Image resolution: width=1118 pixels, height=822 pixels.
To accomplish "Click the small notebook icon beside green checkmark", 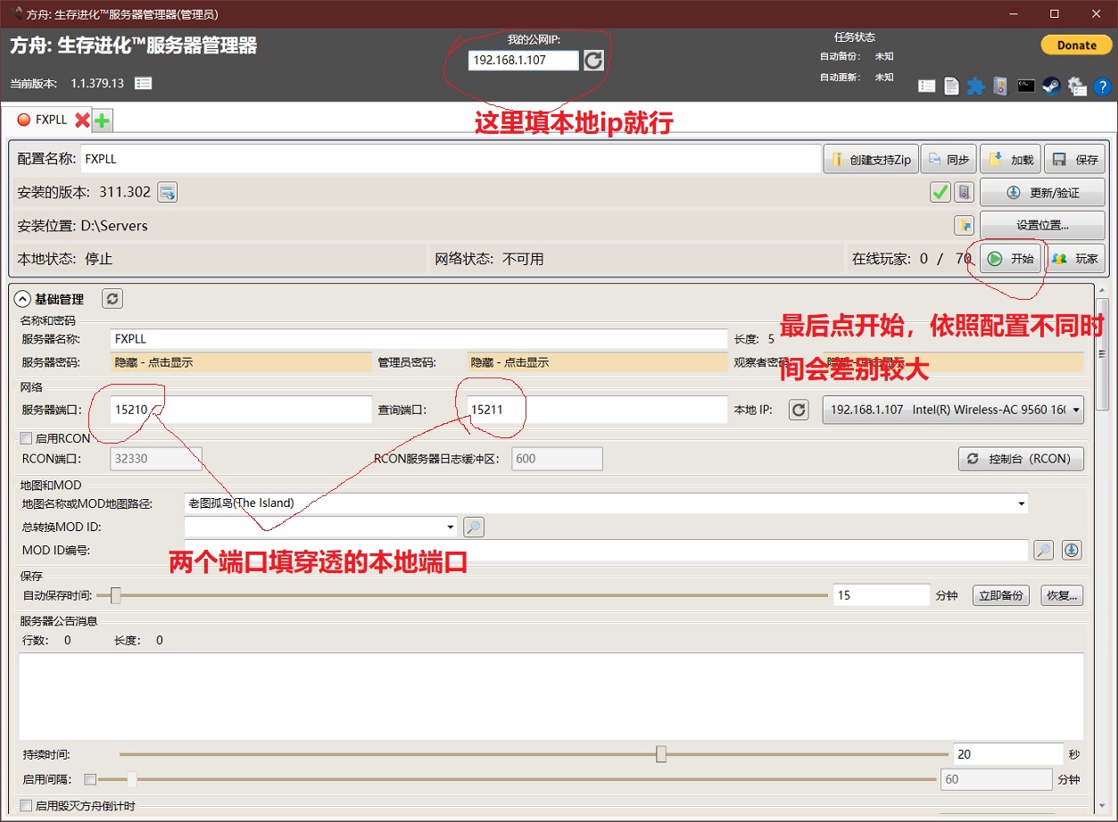I will tap(964, 192).
